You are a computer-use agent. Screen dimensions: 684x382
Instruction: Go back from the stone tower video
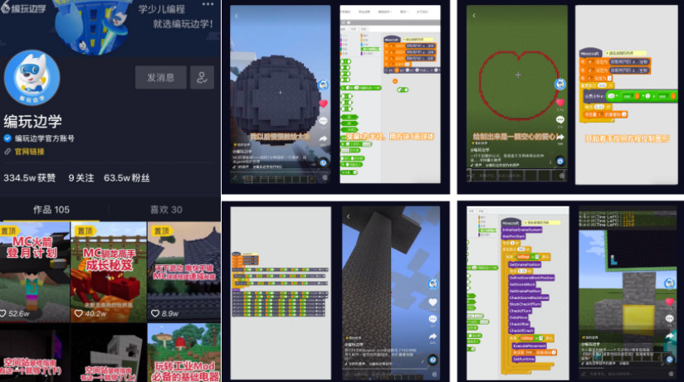coord(348,216)
